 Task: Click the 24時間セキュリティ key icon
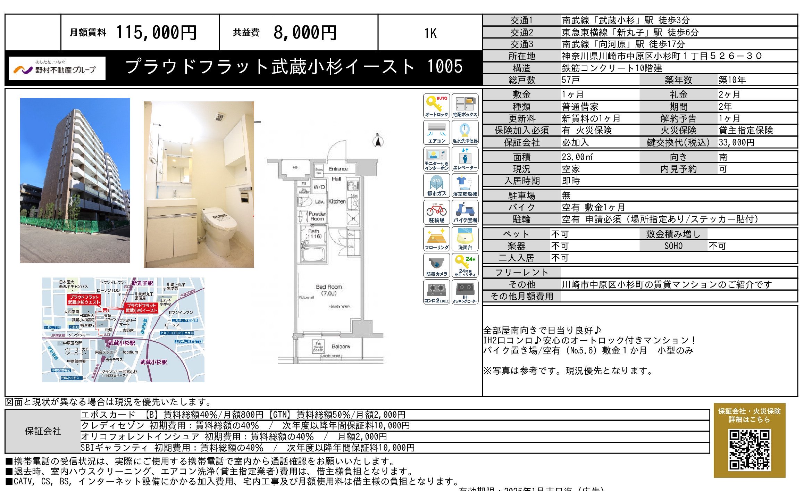pyautogui.click(x=465, y=265)
